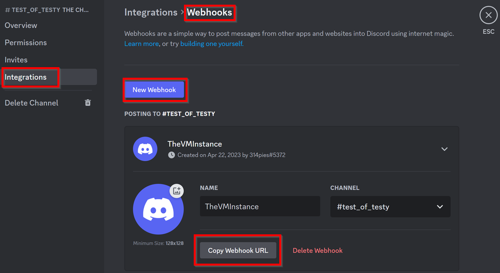Collapse the TheVMInstance webhook chevron

tap(444, 149)
